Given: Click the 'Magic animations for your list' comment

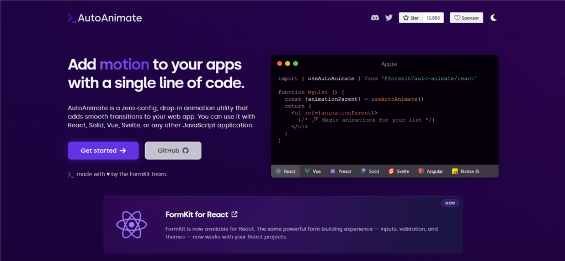Looking at the screenshot, I should 366,119.
